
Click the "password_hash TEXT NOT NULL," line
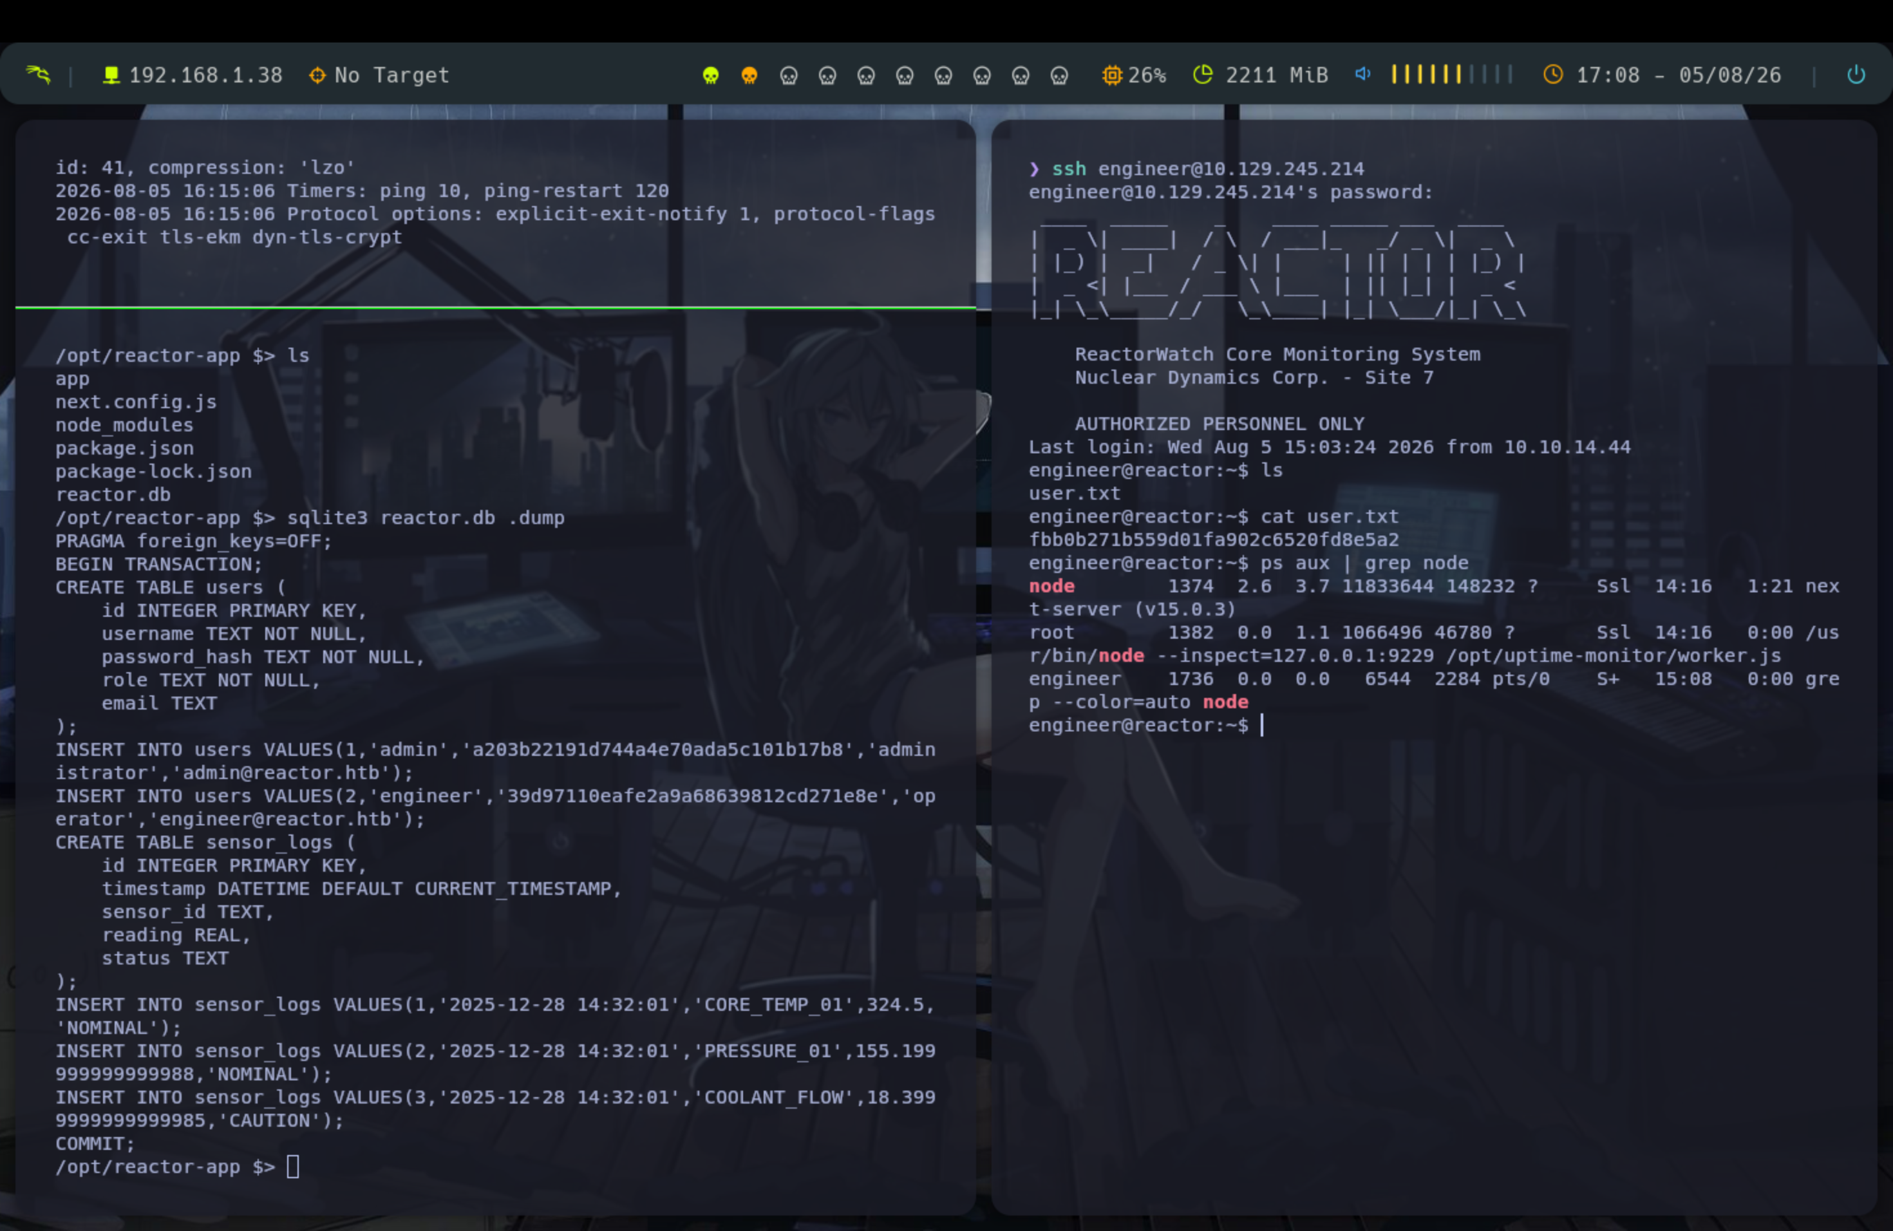(263, 657)
